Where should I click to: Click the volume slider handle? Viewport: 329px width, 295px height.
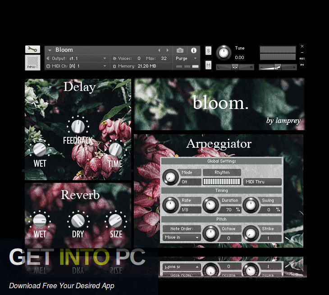coord(278,67)
